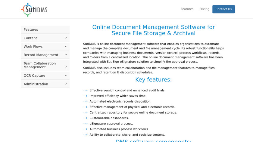Click the chevron next to Work Flows
Viewport: 253px width, 142px height.
66,46
